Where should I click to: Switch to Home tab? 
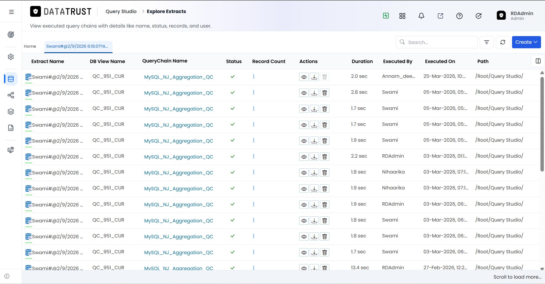(30, 46)
